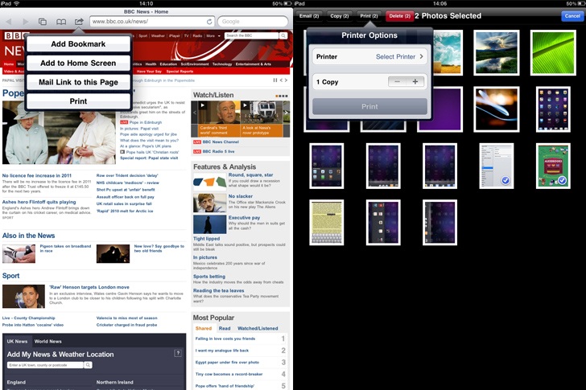Select the green leaf photo thumbnail
The width and height of the screenshot is (586, 390).
point(553,52)
